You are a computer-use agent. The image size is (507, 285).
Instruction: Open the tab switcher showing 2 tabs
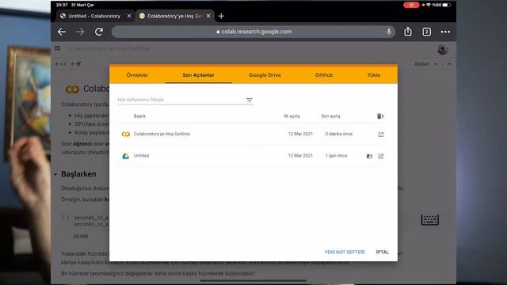[x=426, y=32]
